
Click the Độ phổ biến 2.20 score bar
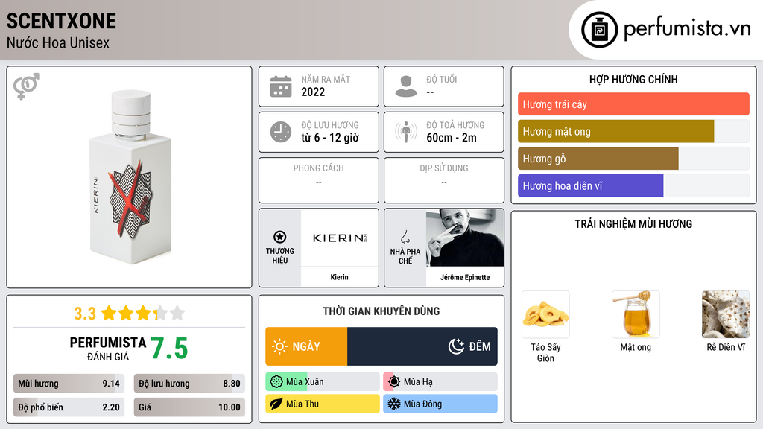(x=69, y=407)
